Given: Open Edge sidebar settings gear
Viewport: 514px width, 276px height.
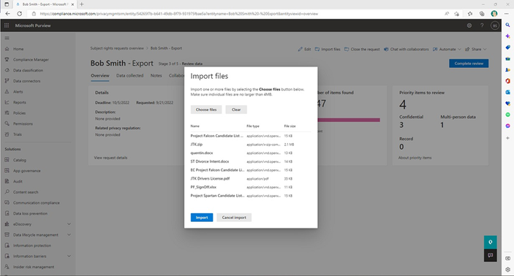Looking at the screenshot, I should (x=507, y=269).
